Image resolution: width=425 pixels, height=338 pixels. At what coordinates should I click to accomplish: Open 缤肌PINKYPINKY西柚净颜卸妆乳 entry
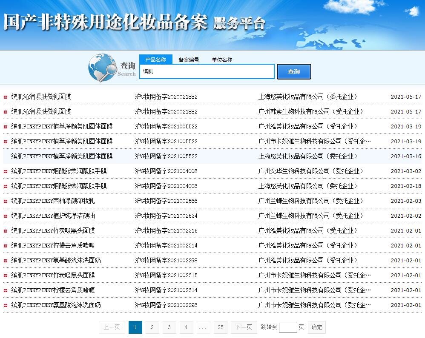(x=53, y=201)
